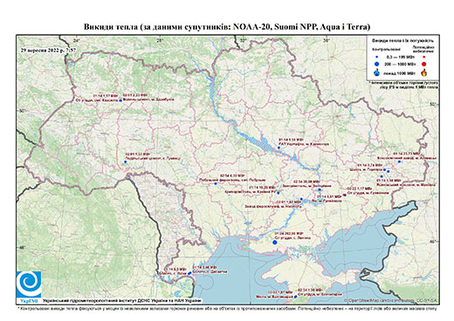Click the red flame legend icon
This screenshot has width=454, height=321.
pos(423,72)
